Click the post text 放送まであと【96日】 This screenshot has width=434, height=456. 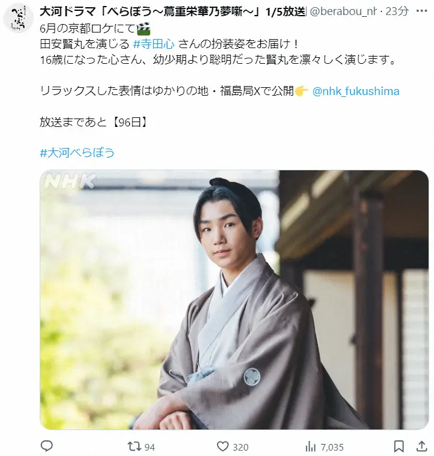pyautogui.click(x=94, y=123)
